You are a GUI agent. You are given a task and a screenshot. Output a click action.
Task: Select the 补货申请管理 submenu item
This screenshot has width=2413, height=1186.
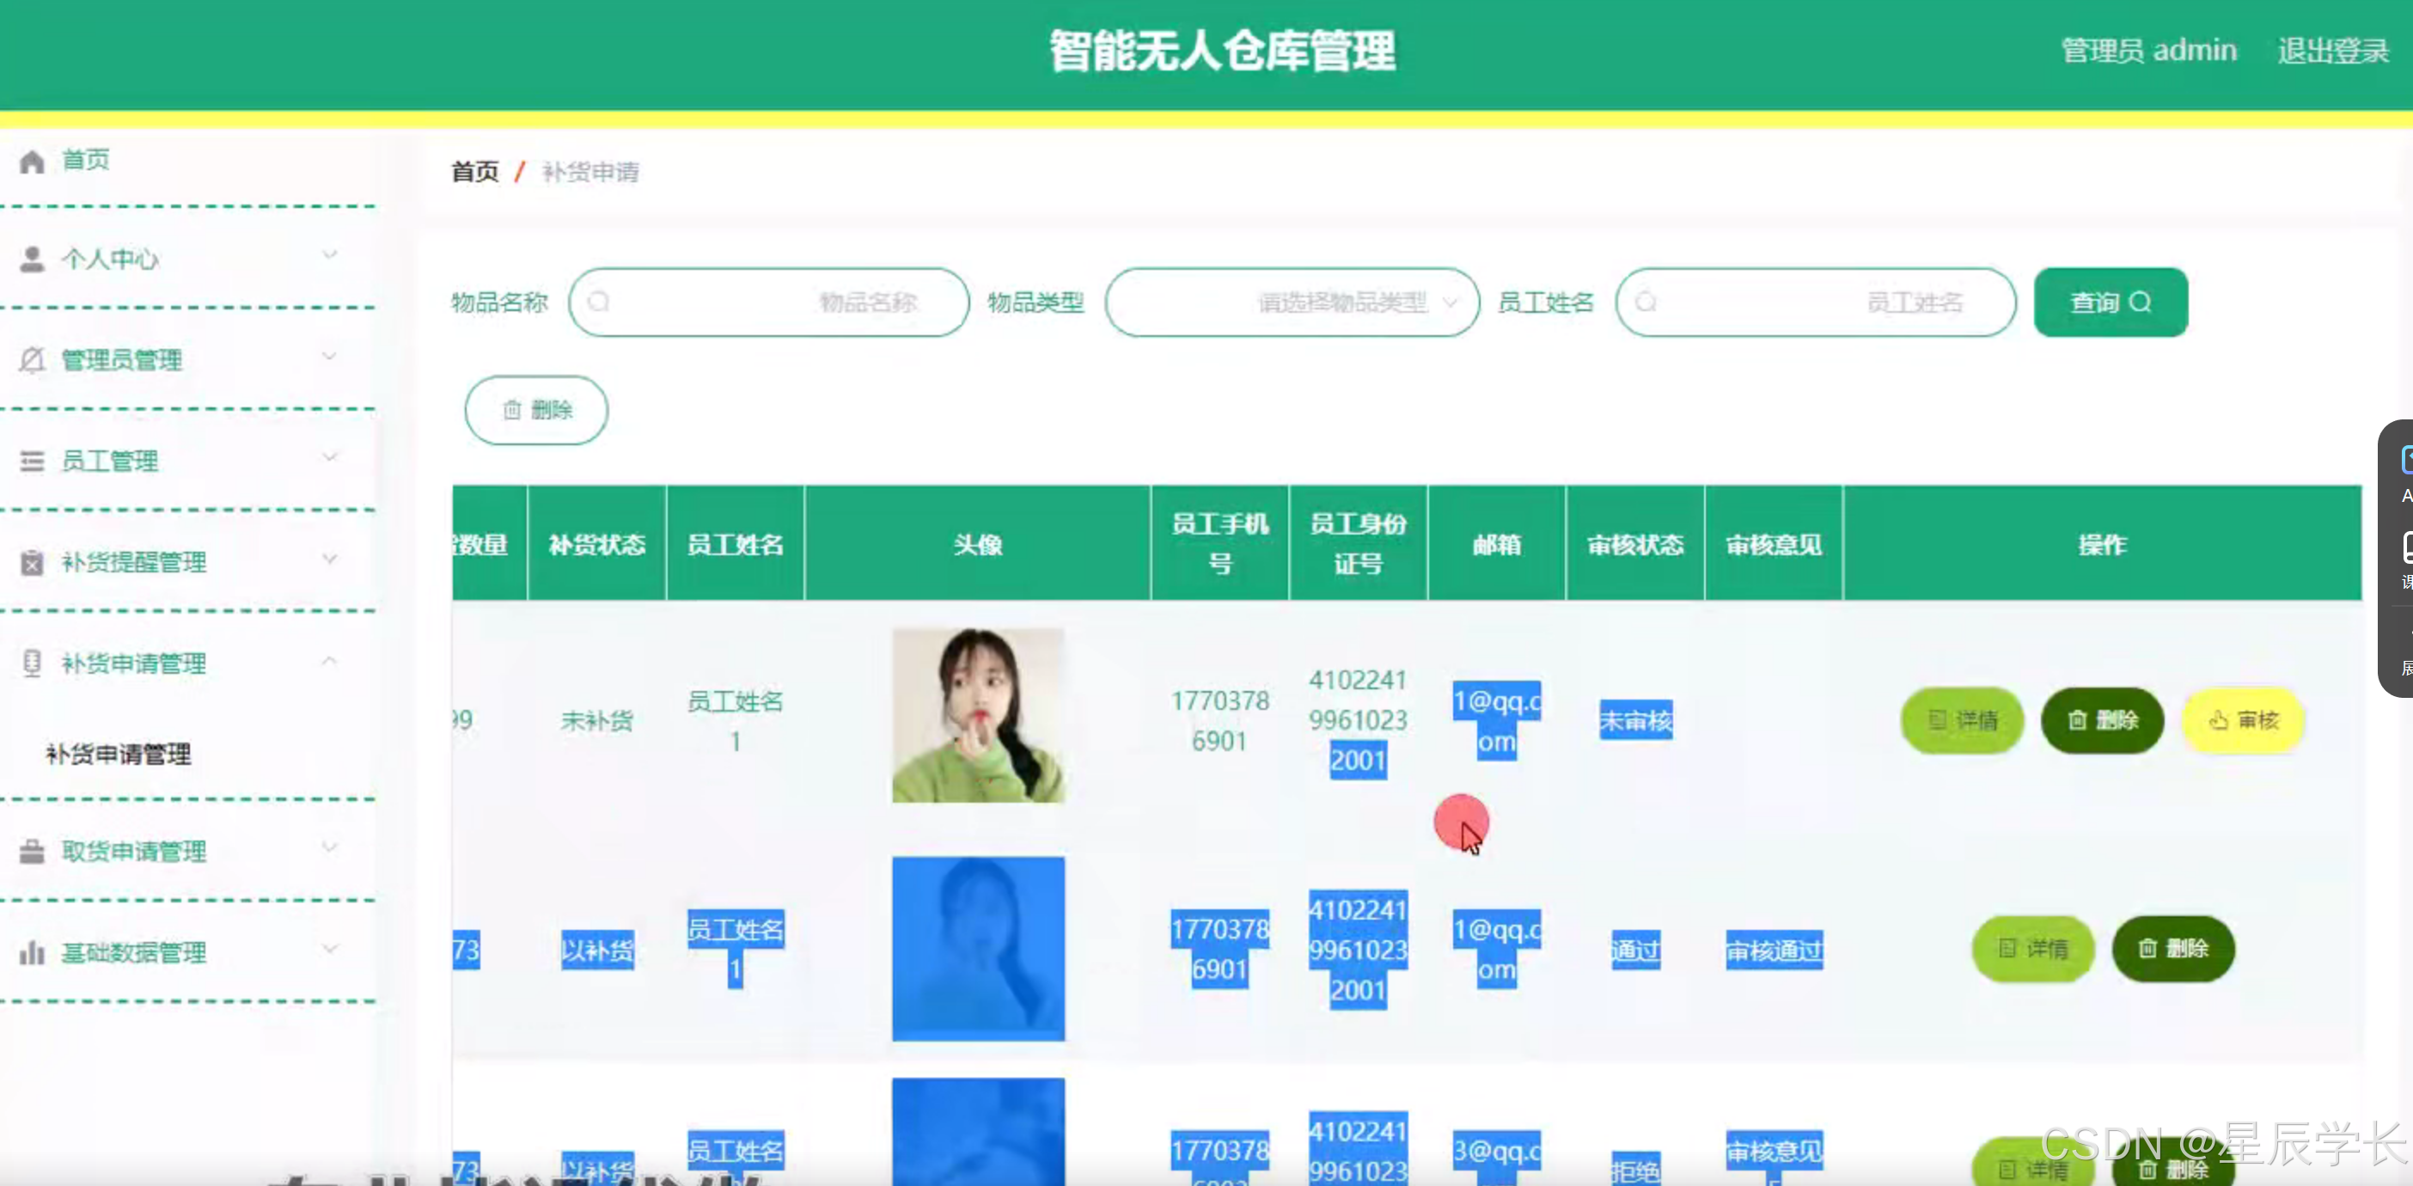point(118,754)
